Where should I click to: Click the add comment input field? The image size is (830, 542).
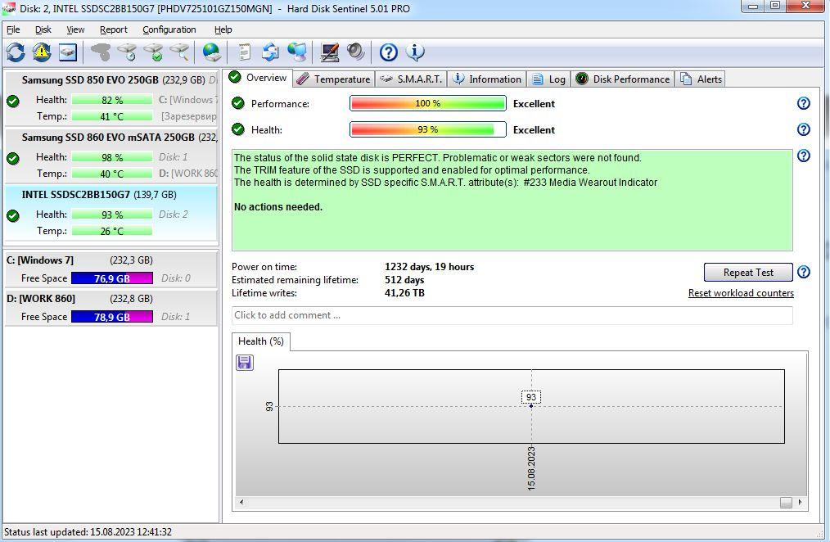[512, 315]
